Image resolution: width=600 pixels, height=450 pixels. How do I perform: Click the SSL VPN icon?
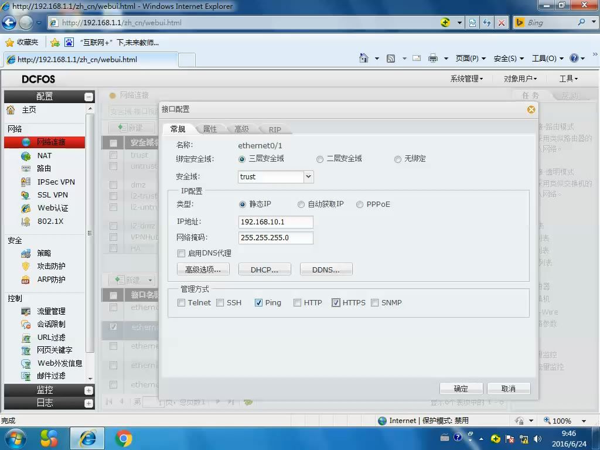point(26,195)
